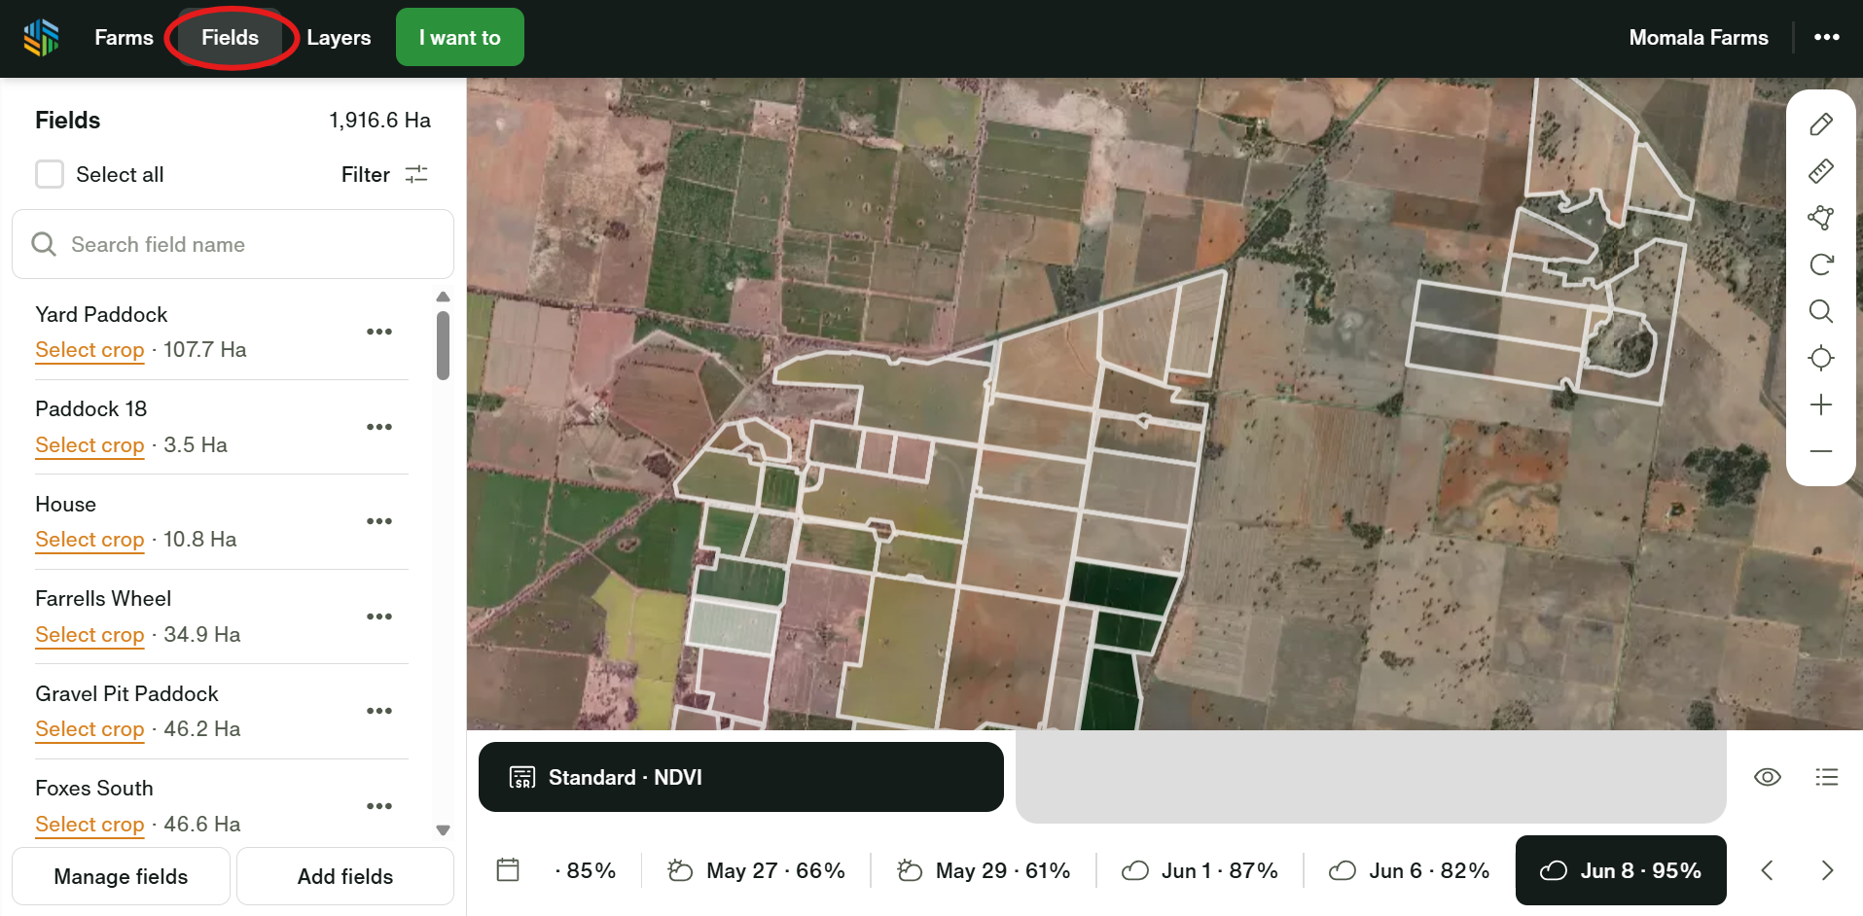Screen dimensions: 1863x916
Task: Expand options menu for Yard Paddock
Action: [x=379, y=332]
